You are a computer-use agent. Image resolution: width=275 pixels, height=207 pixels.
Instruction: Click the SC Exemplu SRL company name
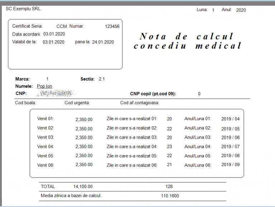23,9
